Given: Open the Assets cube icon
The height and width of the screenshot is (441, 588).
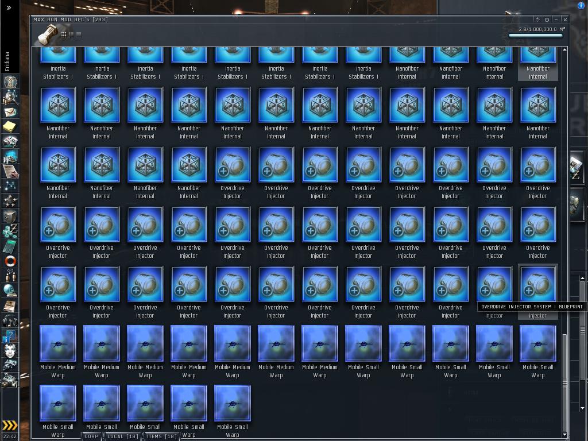Looking at the screenshot, I should [x=10, y=216].
